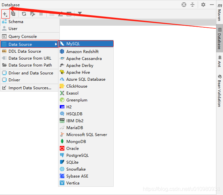Select MariaDB data source
The width and height of the screenshot is (223, 195).
[86, 128]
